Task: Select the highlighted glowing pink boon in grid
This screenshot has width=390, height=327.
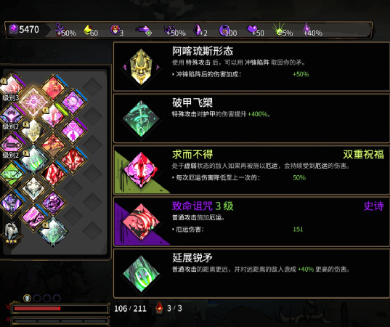Action: point(33,102)
